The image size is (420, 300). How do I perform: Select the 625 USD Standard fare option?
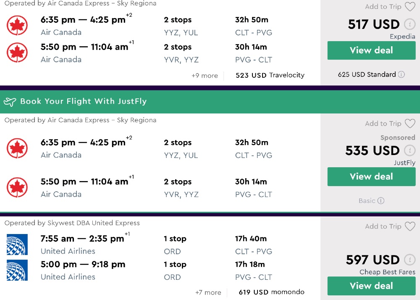point(367,74)
